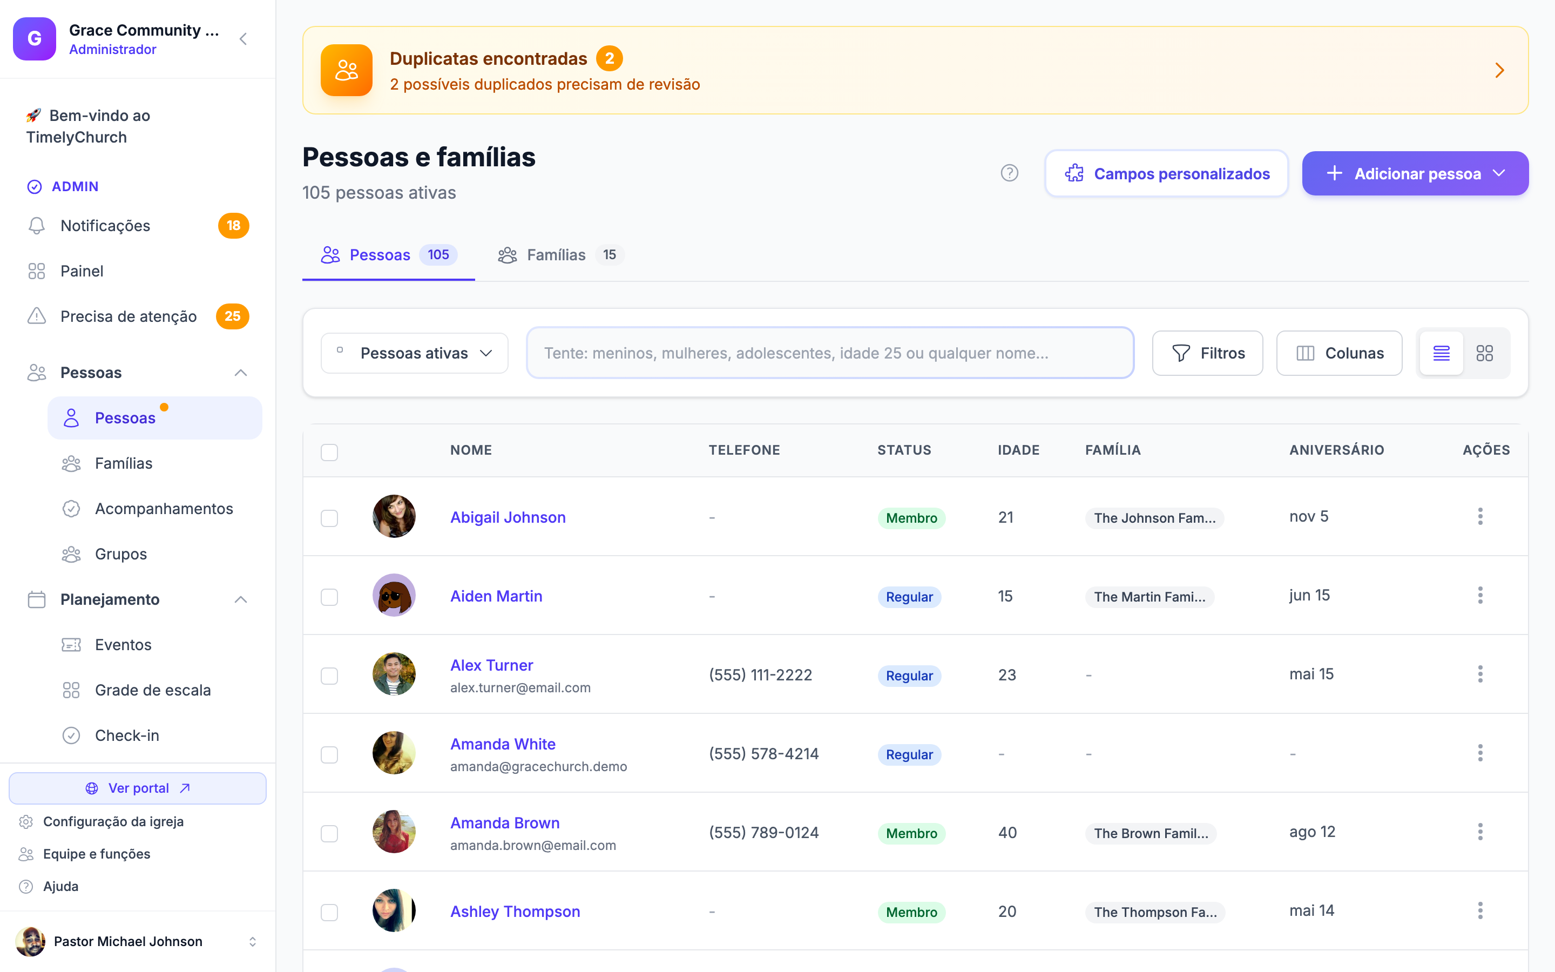Check the box for Ashley Thompson
Screen dimensions: 1555x972
tap(330, 913)
